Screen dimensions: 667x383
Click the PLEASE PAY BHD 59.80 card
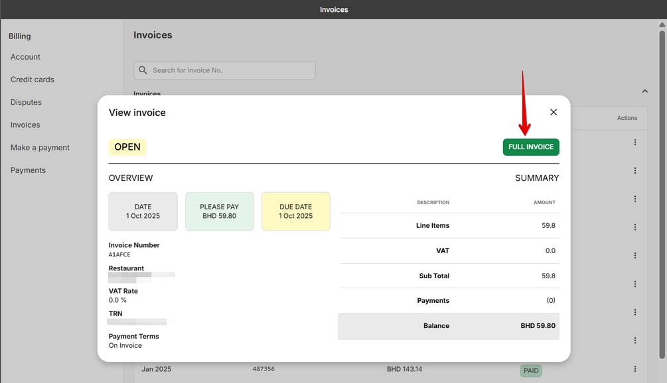pos(220,211)
